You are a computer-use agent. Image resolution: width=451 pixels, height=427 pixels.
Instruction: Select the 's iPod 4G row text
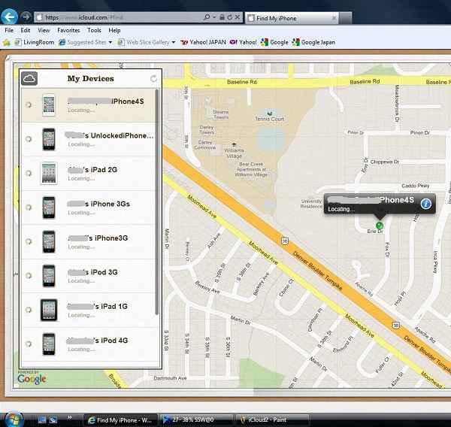point(111,341)
